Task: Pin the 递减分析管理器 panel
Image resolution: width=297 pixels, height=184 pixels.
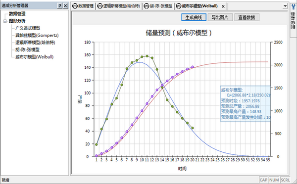Action: coord(60,5)
